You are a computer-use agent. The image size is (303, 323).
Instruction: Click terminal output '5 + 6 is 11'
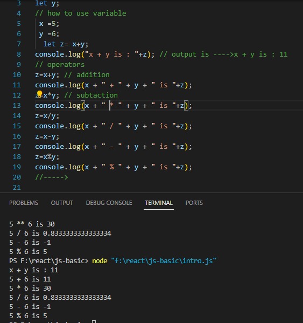30,279
